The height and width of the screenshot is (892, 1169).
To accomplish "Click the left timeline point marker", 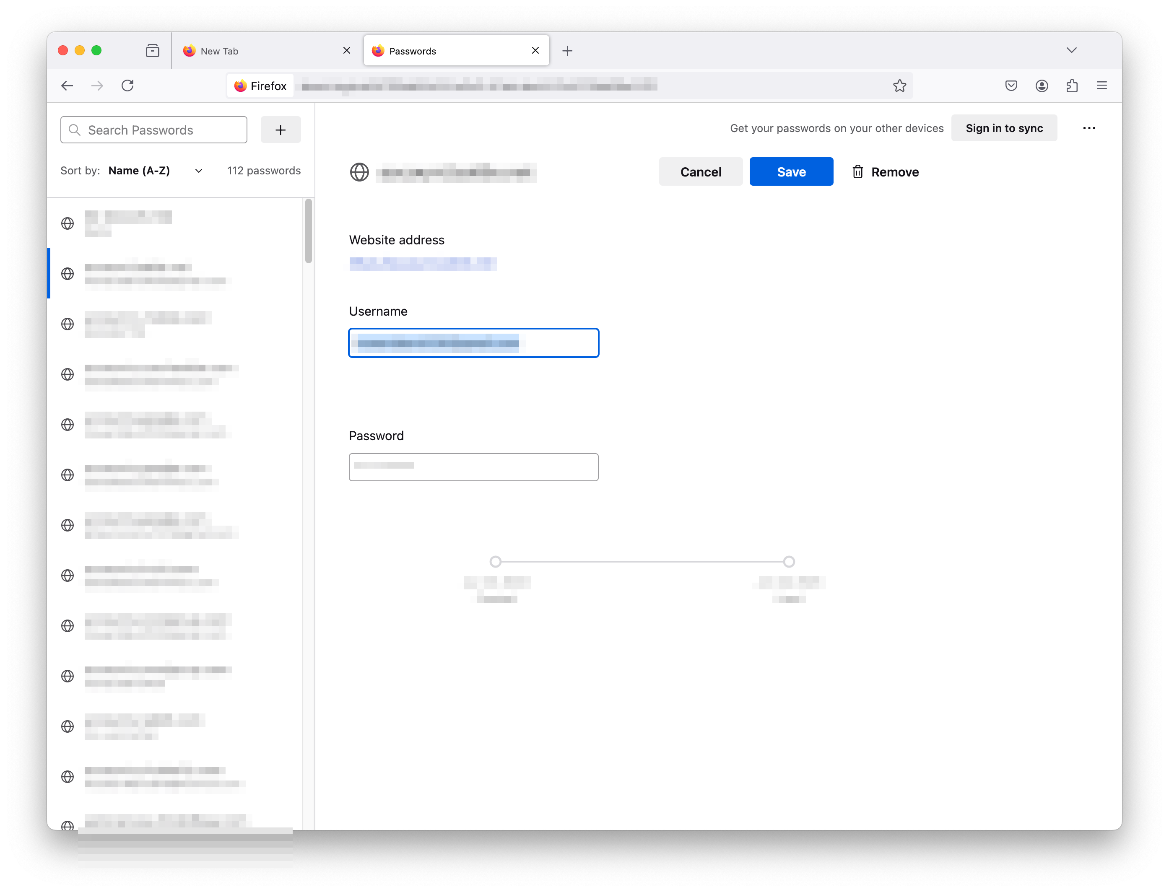I will point(495,561).
